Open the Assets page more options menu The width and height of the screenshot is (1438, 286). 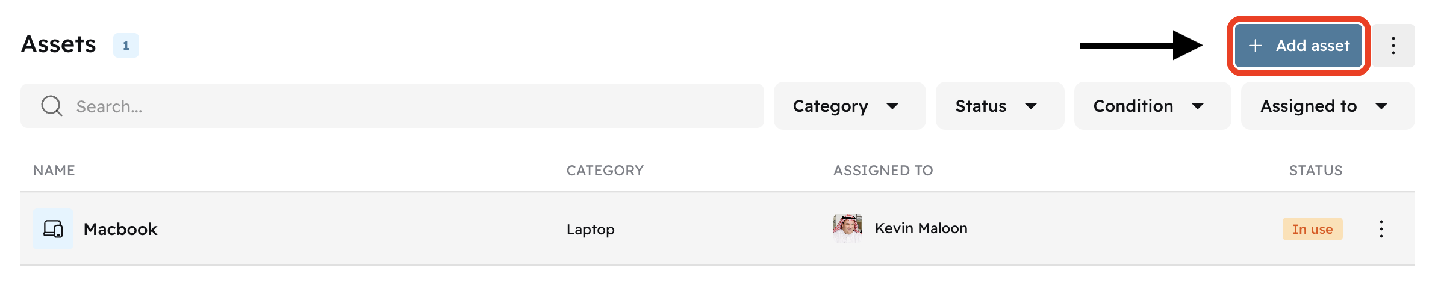tap(1393, 46)
